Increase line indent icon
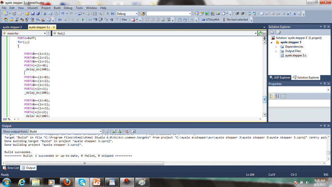 click(243, 14)
